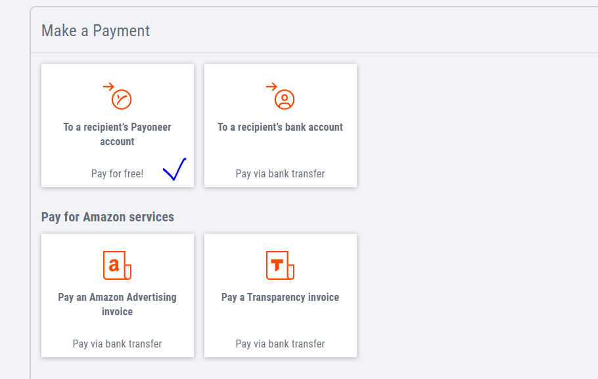Click "Pay via bank transfer" under Amazon Advertising
Image resolution: width=598 pixels, height=379 pixels.
117,344
